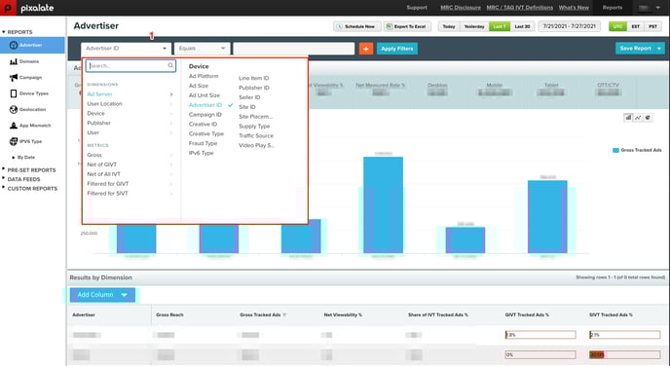Viewport: 670px width, 366px height.
Task: Toggle timezone to PST
Action: [x=652, y=26]
